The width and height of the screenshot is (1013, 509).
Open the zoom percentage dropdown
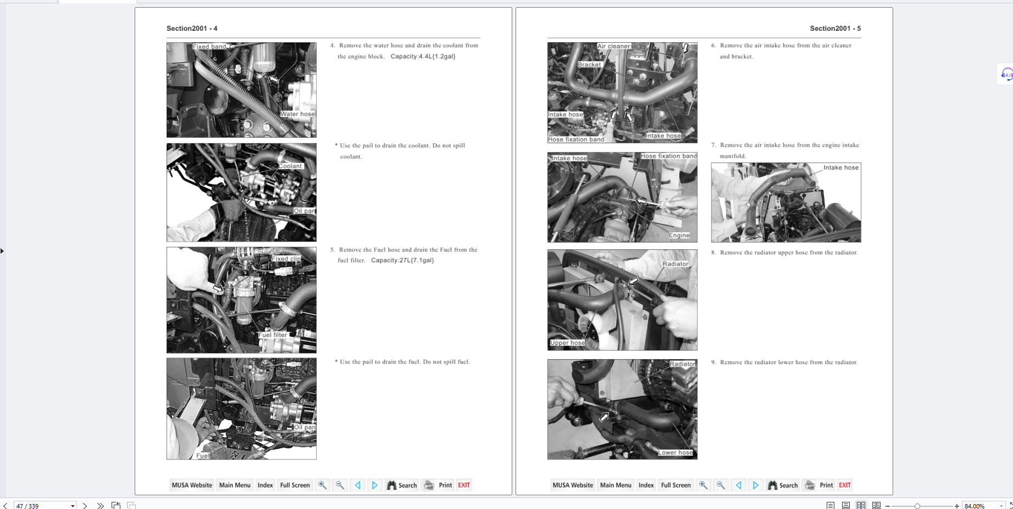1001,506
